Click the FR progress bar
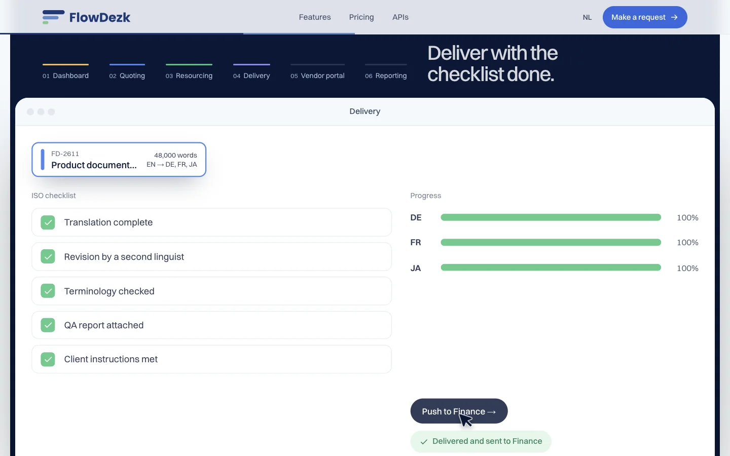This screenshot has width=730, height=456. click(551, 242)
